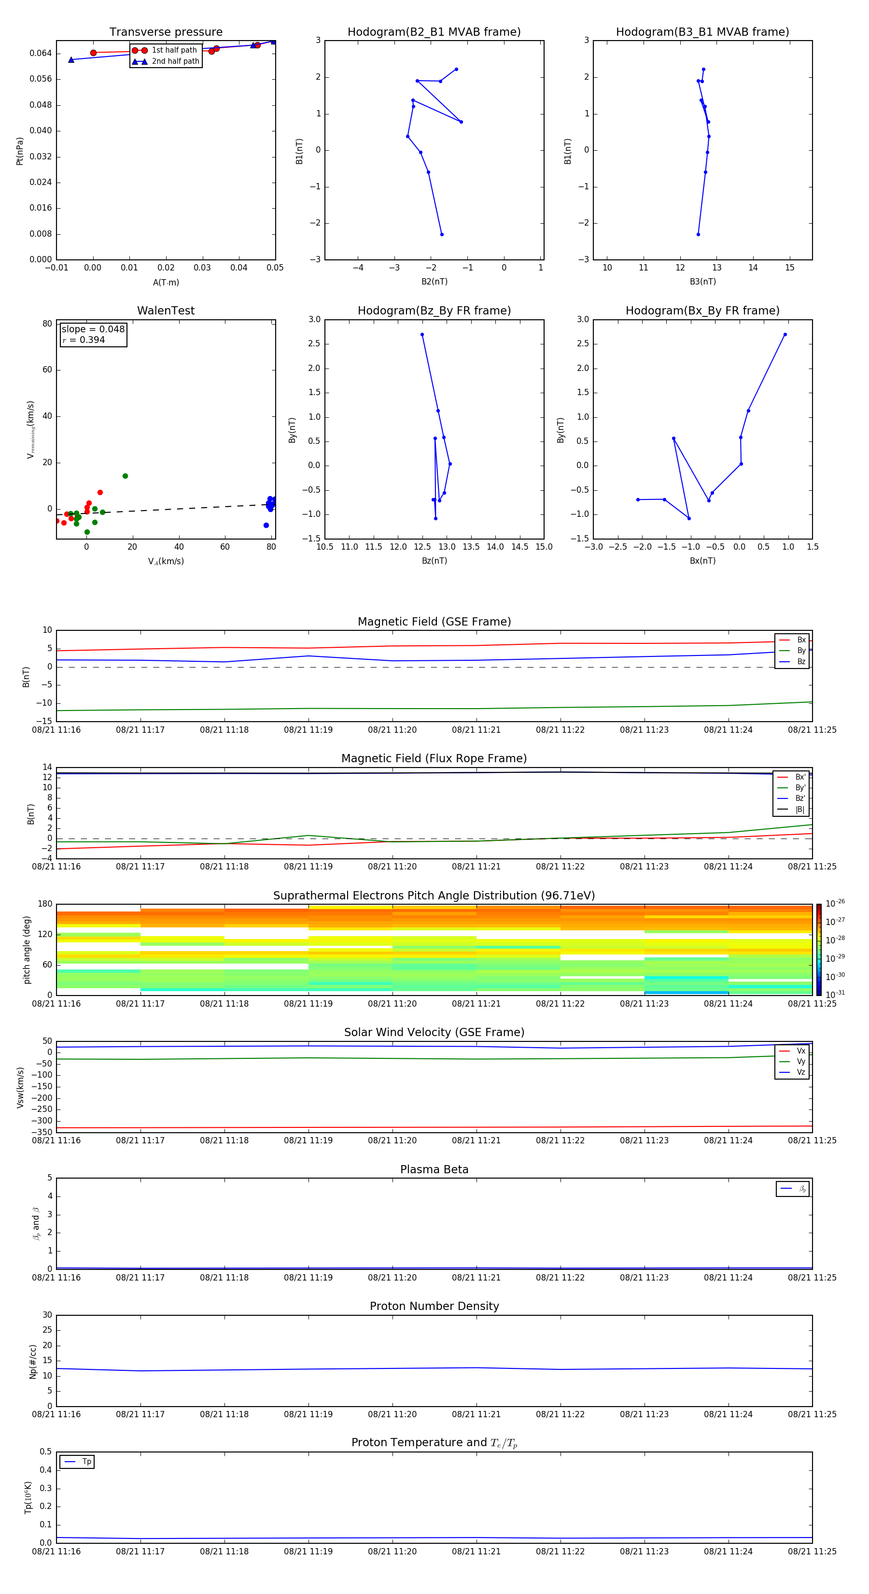
Task: Click the 'Bx' legend entry in GSE magnetic field plot
Action: (x=792, y=640)
